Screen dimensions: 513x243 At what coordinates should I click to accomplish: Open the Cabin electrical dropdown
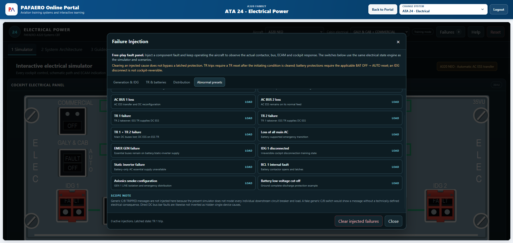tap(380, 32)
